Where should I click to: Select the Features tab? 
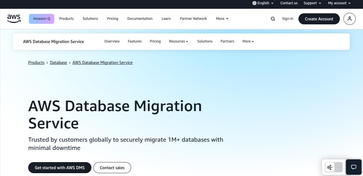[x=135, y=41]
